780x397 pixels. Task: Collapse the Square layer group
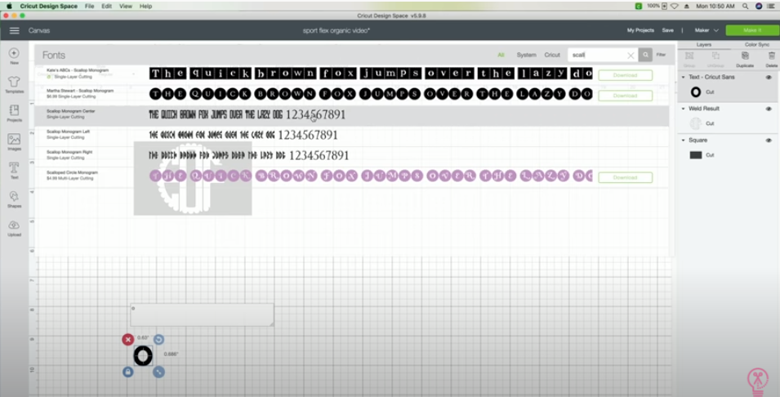tap(683, 141)
